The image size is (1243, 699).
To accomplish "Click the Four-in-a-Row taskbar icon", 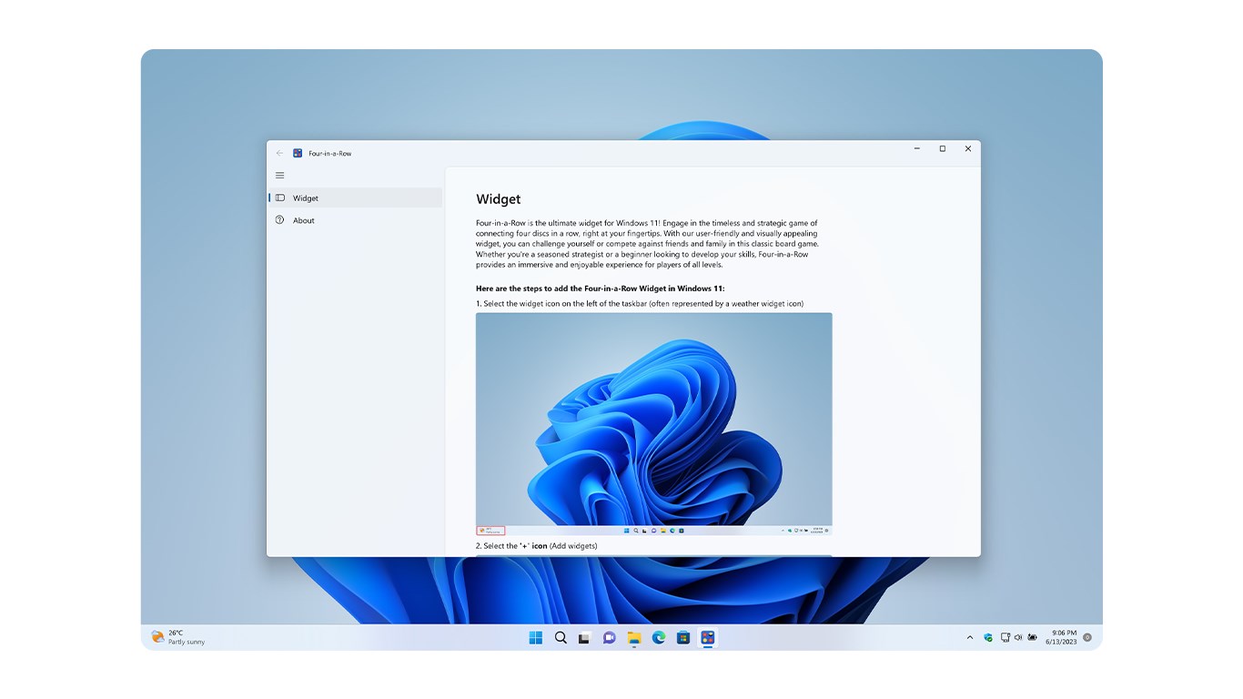I will click(x=708, y=638).
